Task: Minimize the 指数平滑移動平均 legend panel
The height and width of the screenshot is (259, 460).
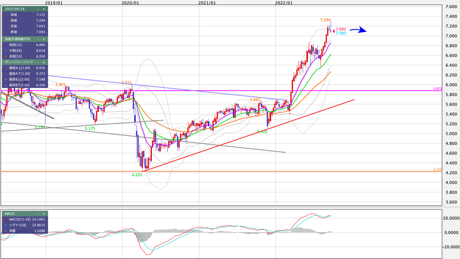Action: coord(38,39)
